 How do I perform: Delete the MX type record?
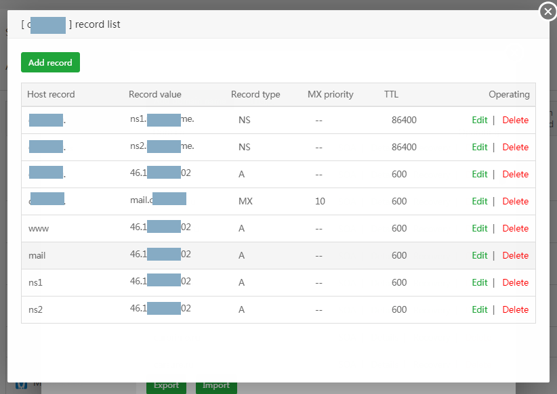coord(515,201)
